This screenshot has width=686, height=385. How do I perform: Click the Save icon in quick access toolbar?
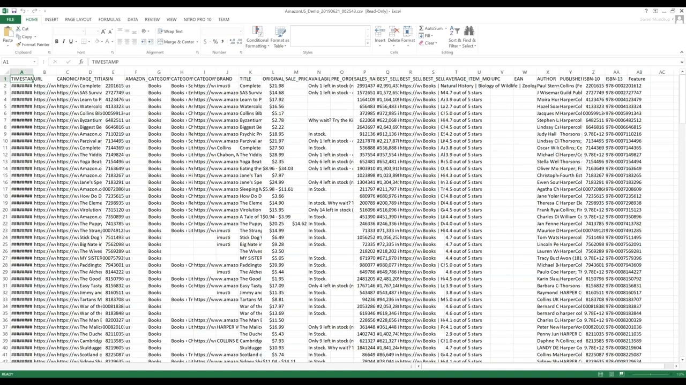point(14,11)
